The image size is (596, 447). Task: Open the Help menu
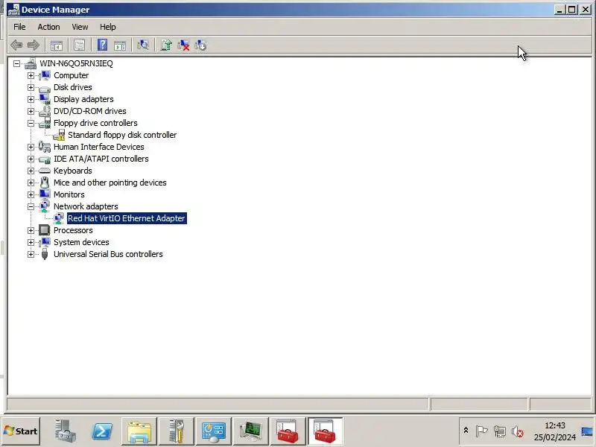pos(107,27)
